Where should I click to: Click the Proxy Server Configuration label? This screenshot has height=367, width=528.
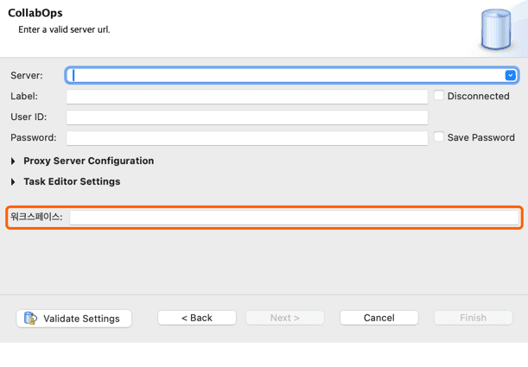point(88,161)
